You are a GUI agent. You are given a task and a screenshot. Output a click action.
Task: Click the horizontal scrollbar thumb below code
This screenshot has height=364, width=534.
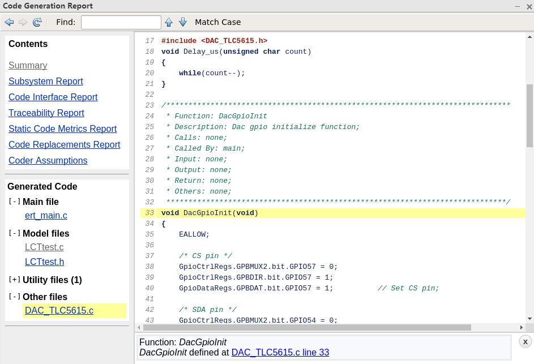click(x=307, y=327)
